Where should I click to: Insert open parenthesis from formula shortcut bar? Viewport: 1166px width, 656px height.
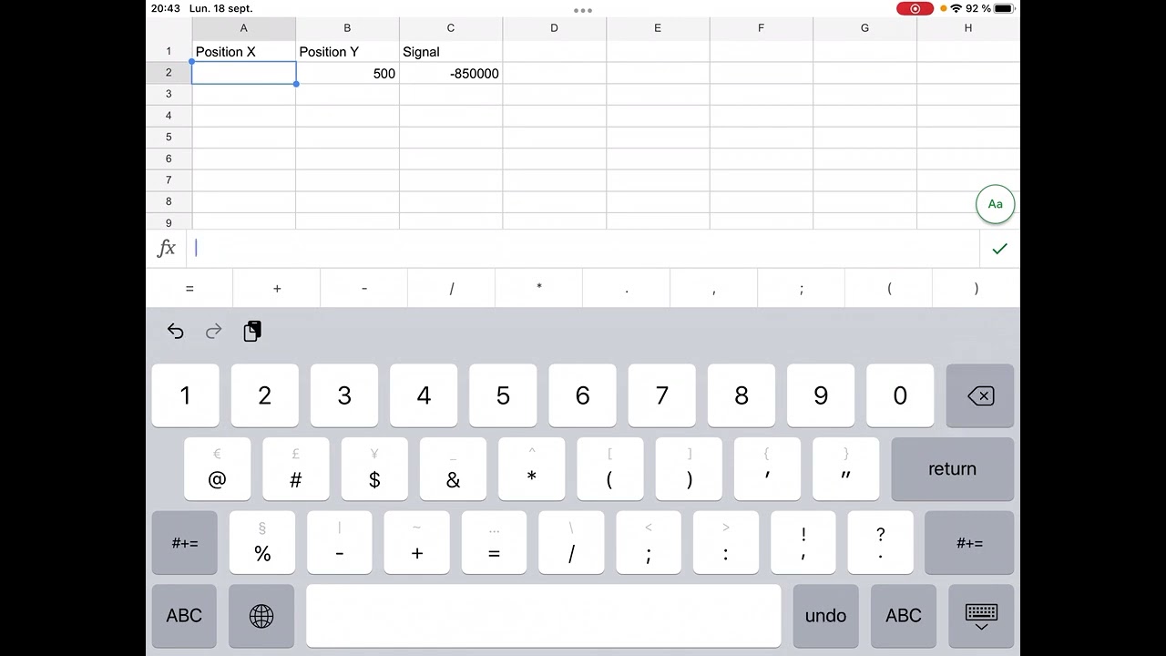point(889,289)
